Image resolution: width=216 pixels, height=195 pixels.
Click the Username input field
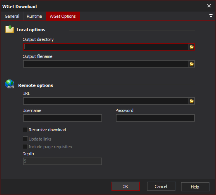tap(62, 118)
